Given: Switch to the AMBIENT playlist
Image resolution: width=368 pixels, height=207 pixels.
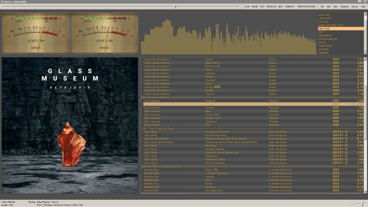Looking at the screenshot, I should (324, 53).
